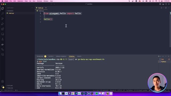Open the terminal panel more actions ellipsis

point(163,56)
